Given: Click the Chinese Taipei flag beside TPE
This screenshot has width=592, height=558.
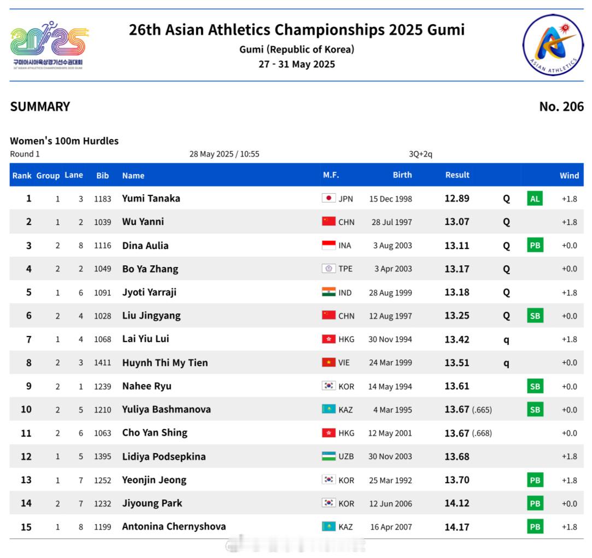Looking at the screenshot, I should click(x=329, y=269).
